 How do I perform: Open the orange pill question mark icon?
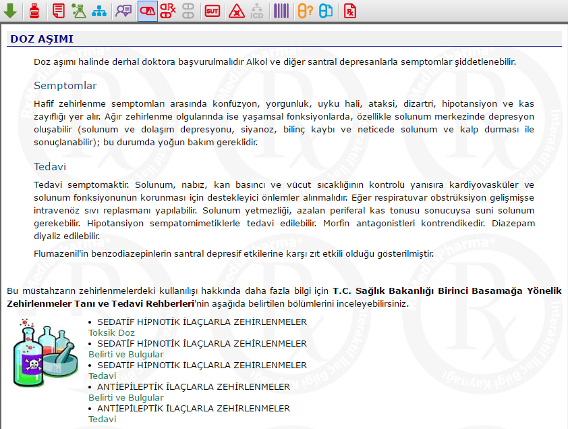pos(305,11)
